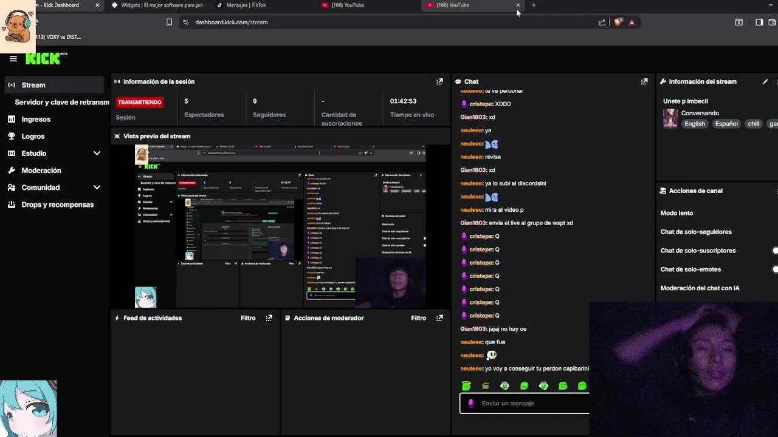Toggle Chat de solo-emotes switch
Image resolution: width=778 pixels, height=437 pixels.
click(x=774, y=269)
